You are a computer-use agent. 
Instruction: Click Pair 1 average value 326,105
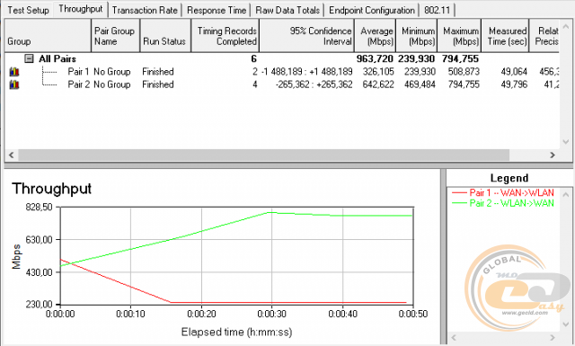378,72
